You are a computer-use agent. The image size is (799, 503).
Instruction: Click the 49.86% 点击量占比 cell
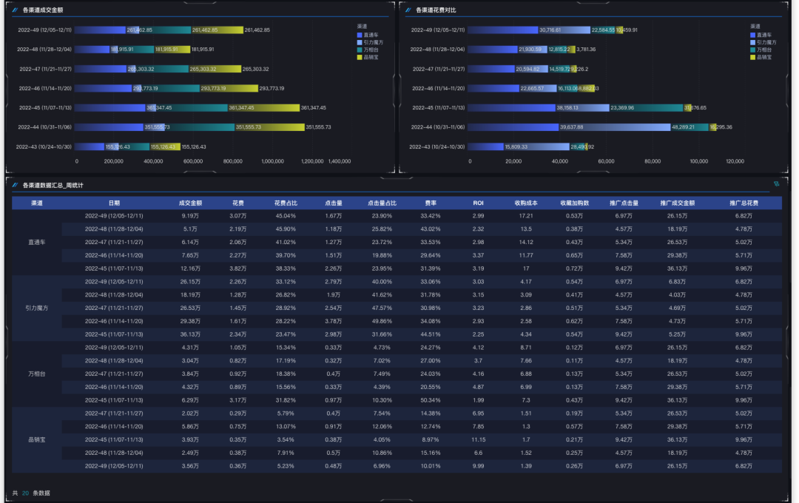coord(382,321)
